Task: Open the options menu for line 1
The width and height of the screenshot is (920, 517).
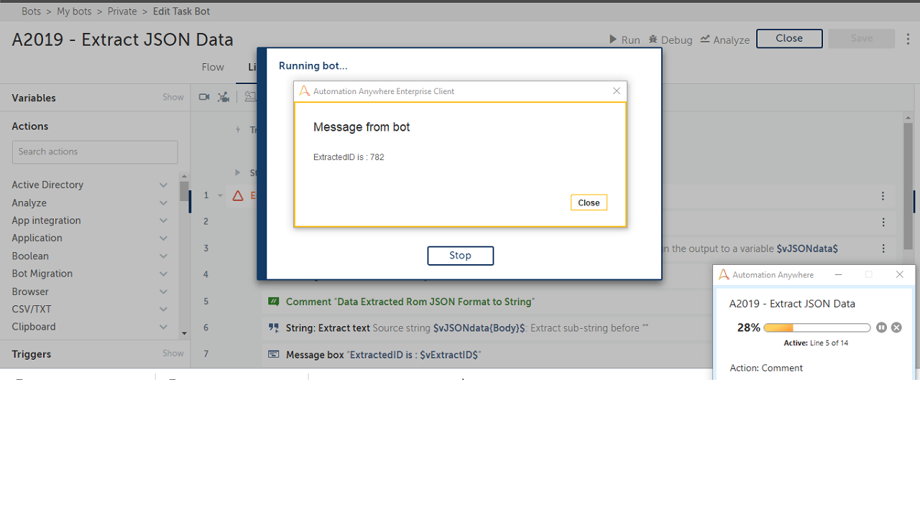Action: (883, 196)
